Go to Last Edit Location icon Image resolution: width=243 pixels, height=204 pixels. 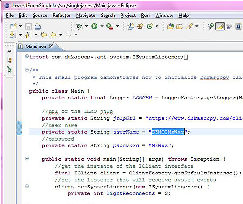tap(44, 35)
